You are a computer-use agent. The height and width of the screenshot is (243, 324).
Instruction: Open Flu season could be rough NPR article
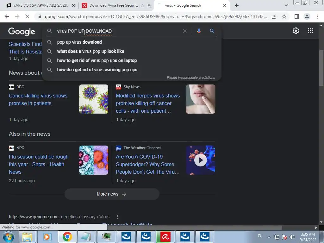pyautogui.click(x=38, y=164)
